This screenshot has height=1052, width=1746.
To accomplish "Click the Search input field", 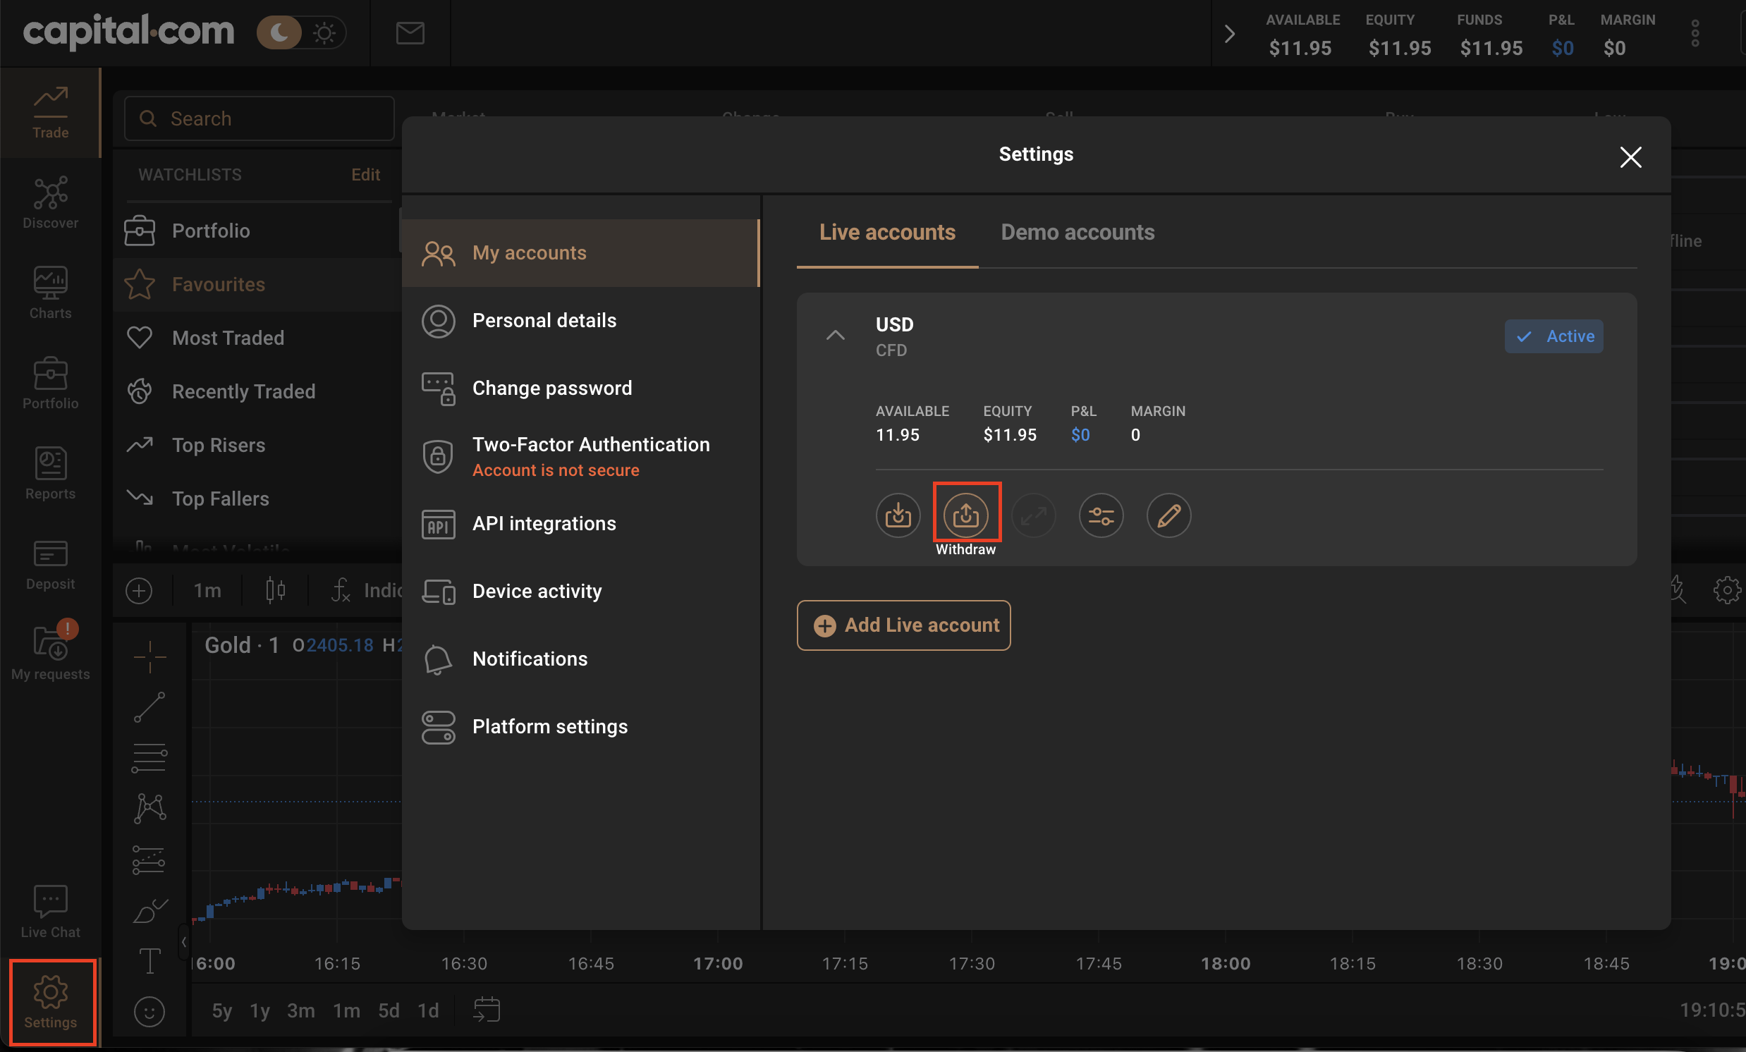I will tap(260, 118).
